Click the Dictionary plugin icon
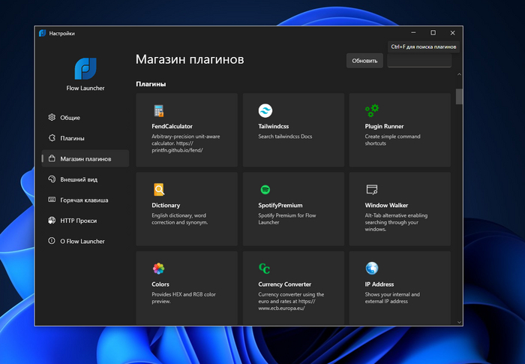The width and height of the screenshot is (525, 364). (x=158, y=189)
